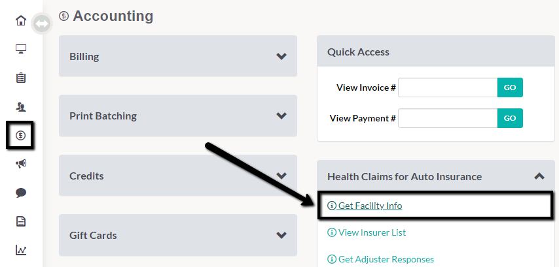Expand the Credits section chevron
559x267 pixels.
281,176
